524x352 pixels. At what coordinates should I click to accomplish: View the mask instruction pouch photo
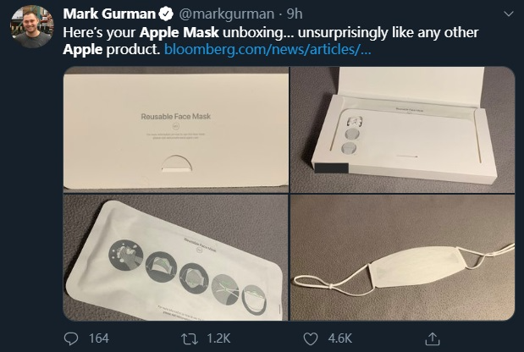[x=175, y=256]
